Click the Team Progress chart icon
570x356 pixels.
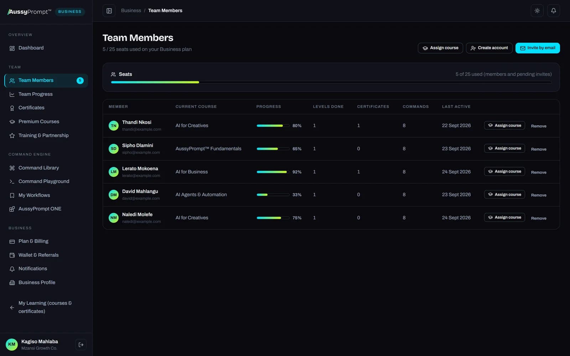12,94
